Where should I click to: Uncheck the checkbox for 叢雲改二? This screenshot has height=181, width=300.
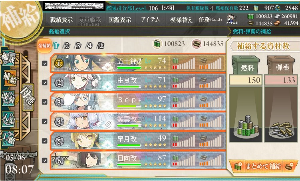[45, 121]
